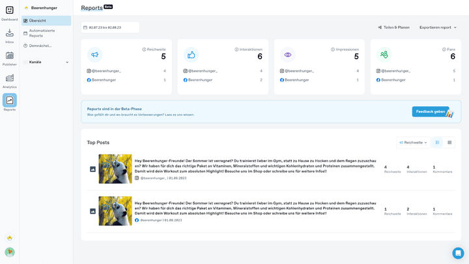Open the user avatar at sidebar bottom

tap(10, 252)
